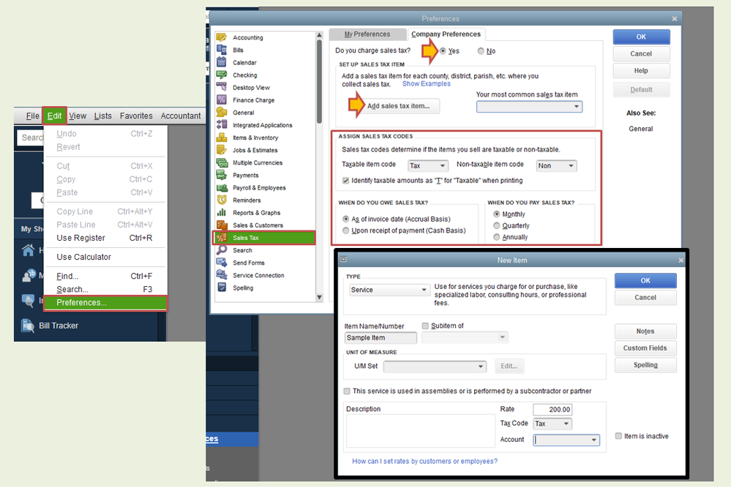Open Custom Fields in New Item
731x488 pixels.
(645, 348)
